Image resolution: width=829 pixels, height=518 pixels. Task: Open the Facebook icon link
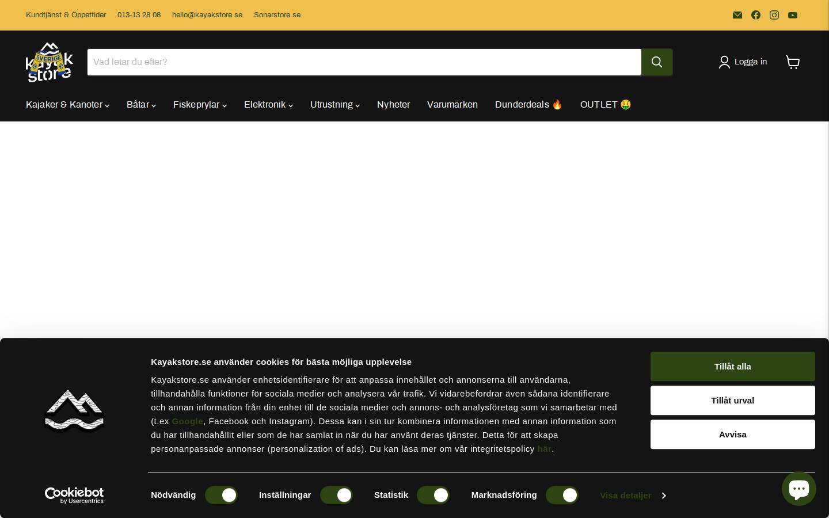pyautogui.click(x=756, y=15)
